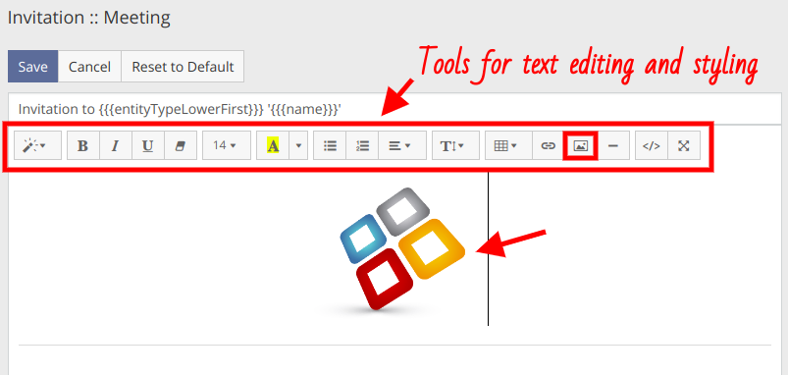Click Reset to Default button
Screen dimensions: 788x375
183,67
